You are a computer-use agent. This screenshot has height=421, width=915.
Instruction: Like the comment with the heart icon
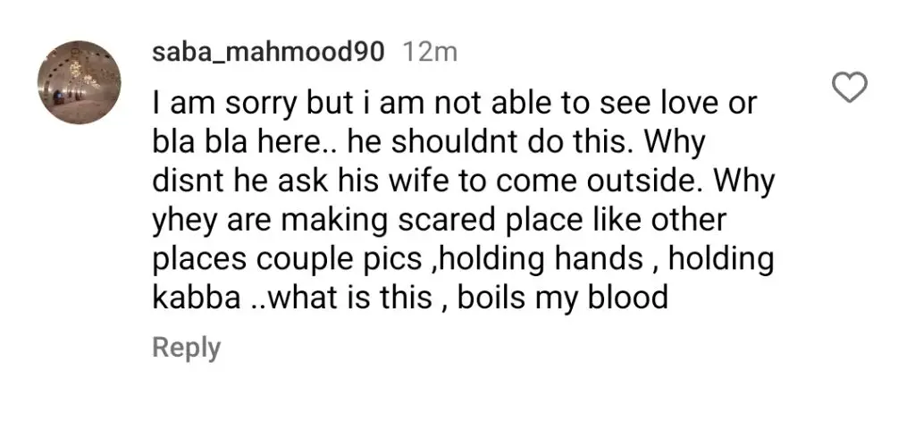[x=849, y=88]
